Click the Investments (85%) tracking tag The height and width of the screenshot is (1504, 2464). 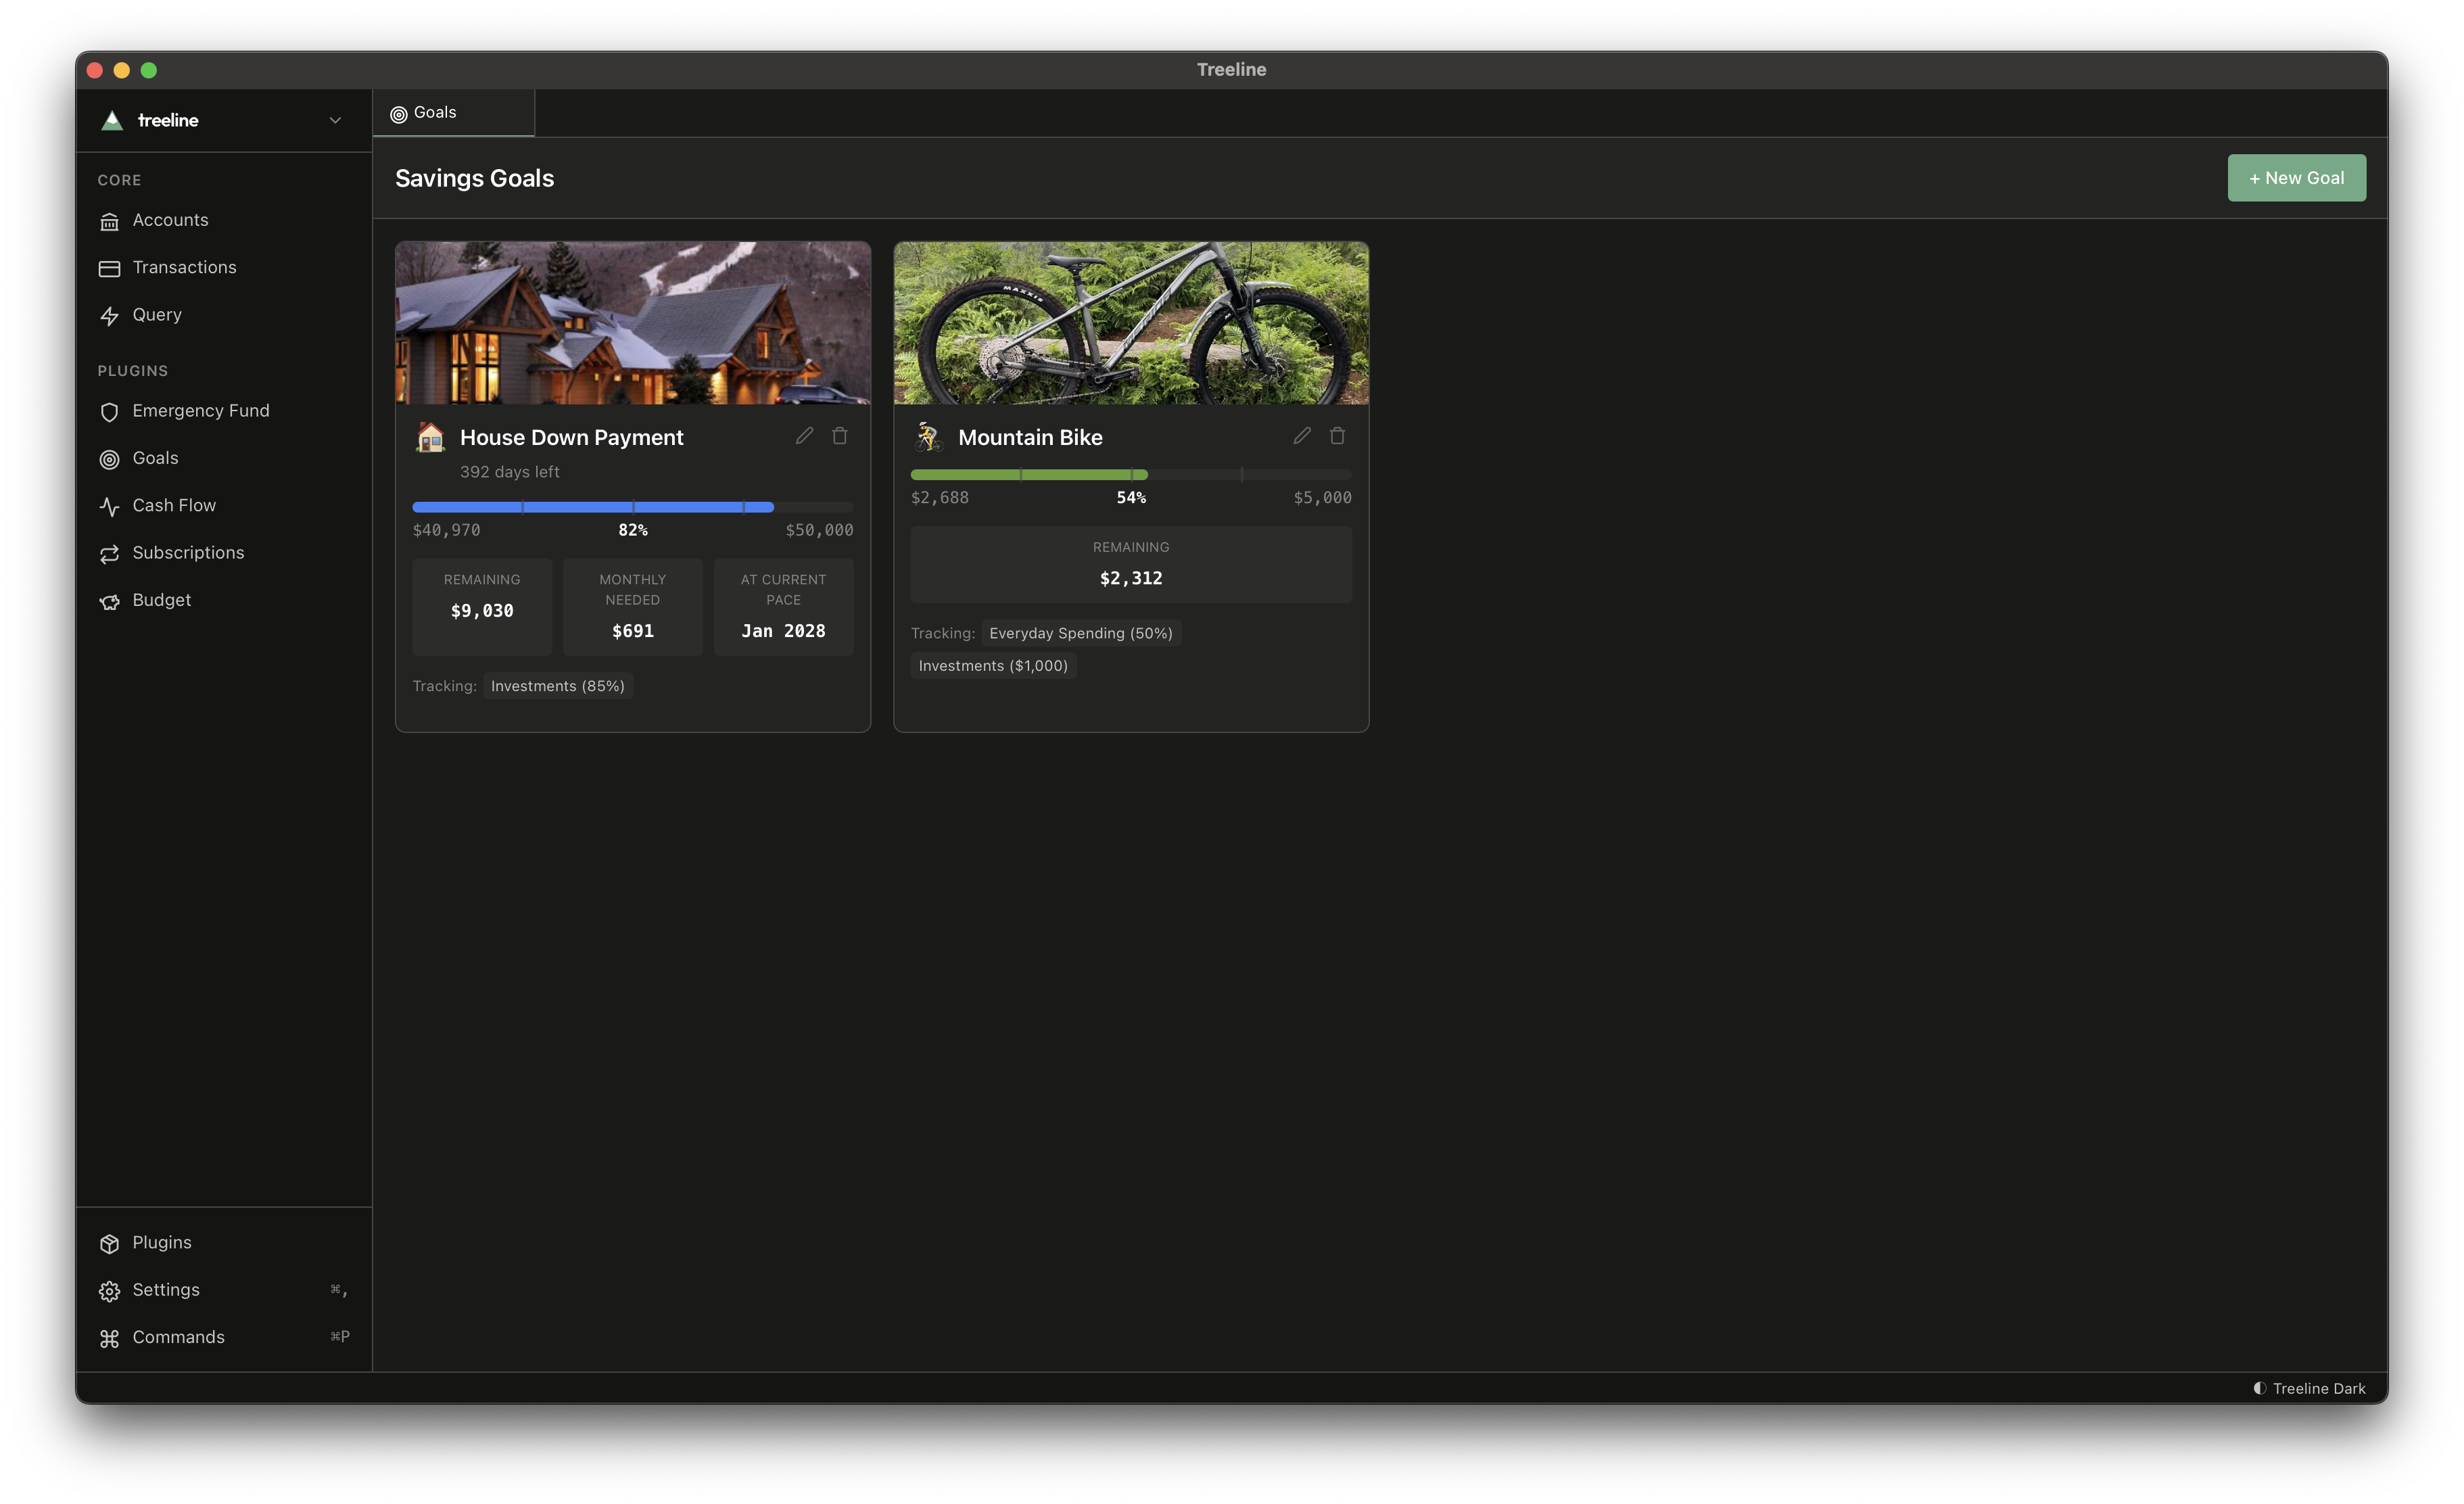557,686
